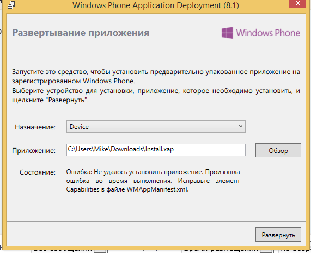The image size is (311, 253).
Task: Click the window title Windows Phone Application Deployment
Action: (156, 5)
